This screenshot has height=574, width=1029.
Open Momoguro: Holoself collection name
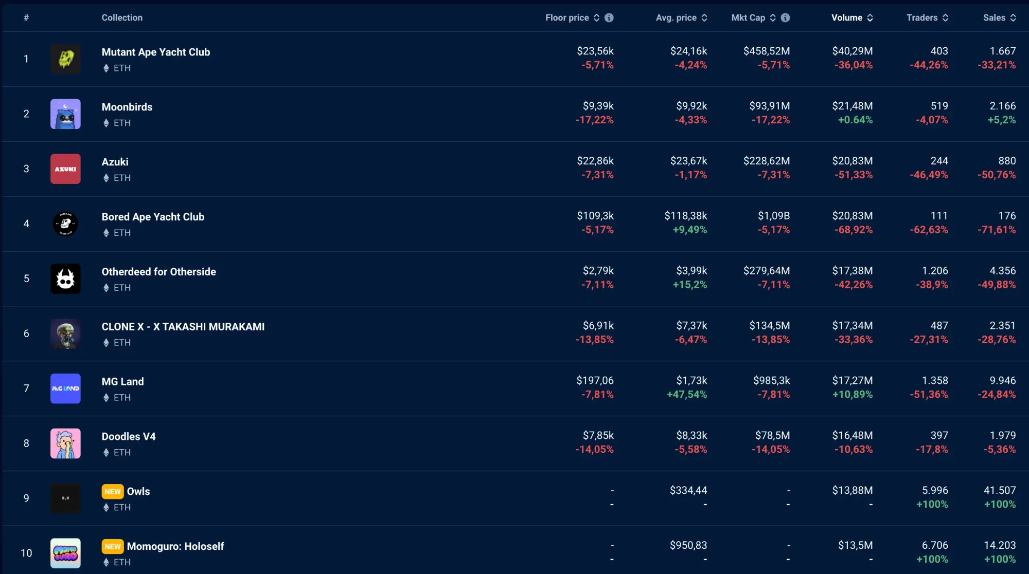175,547
